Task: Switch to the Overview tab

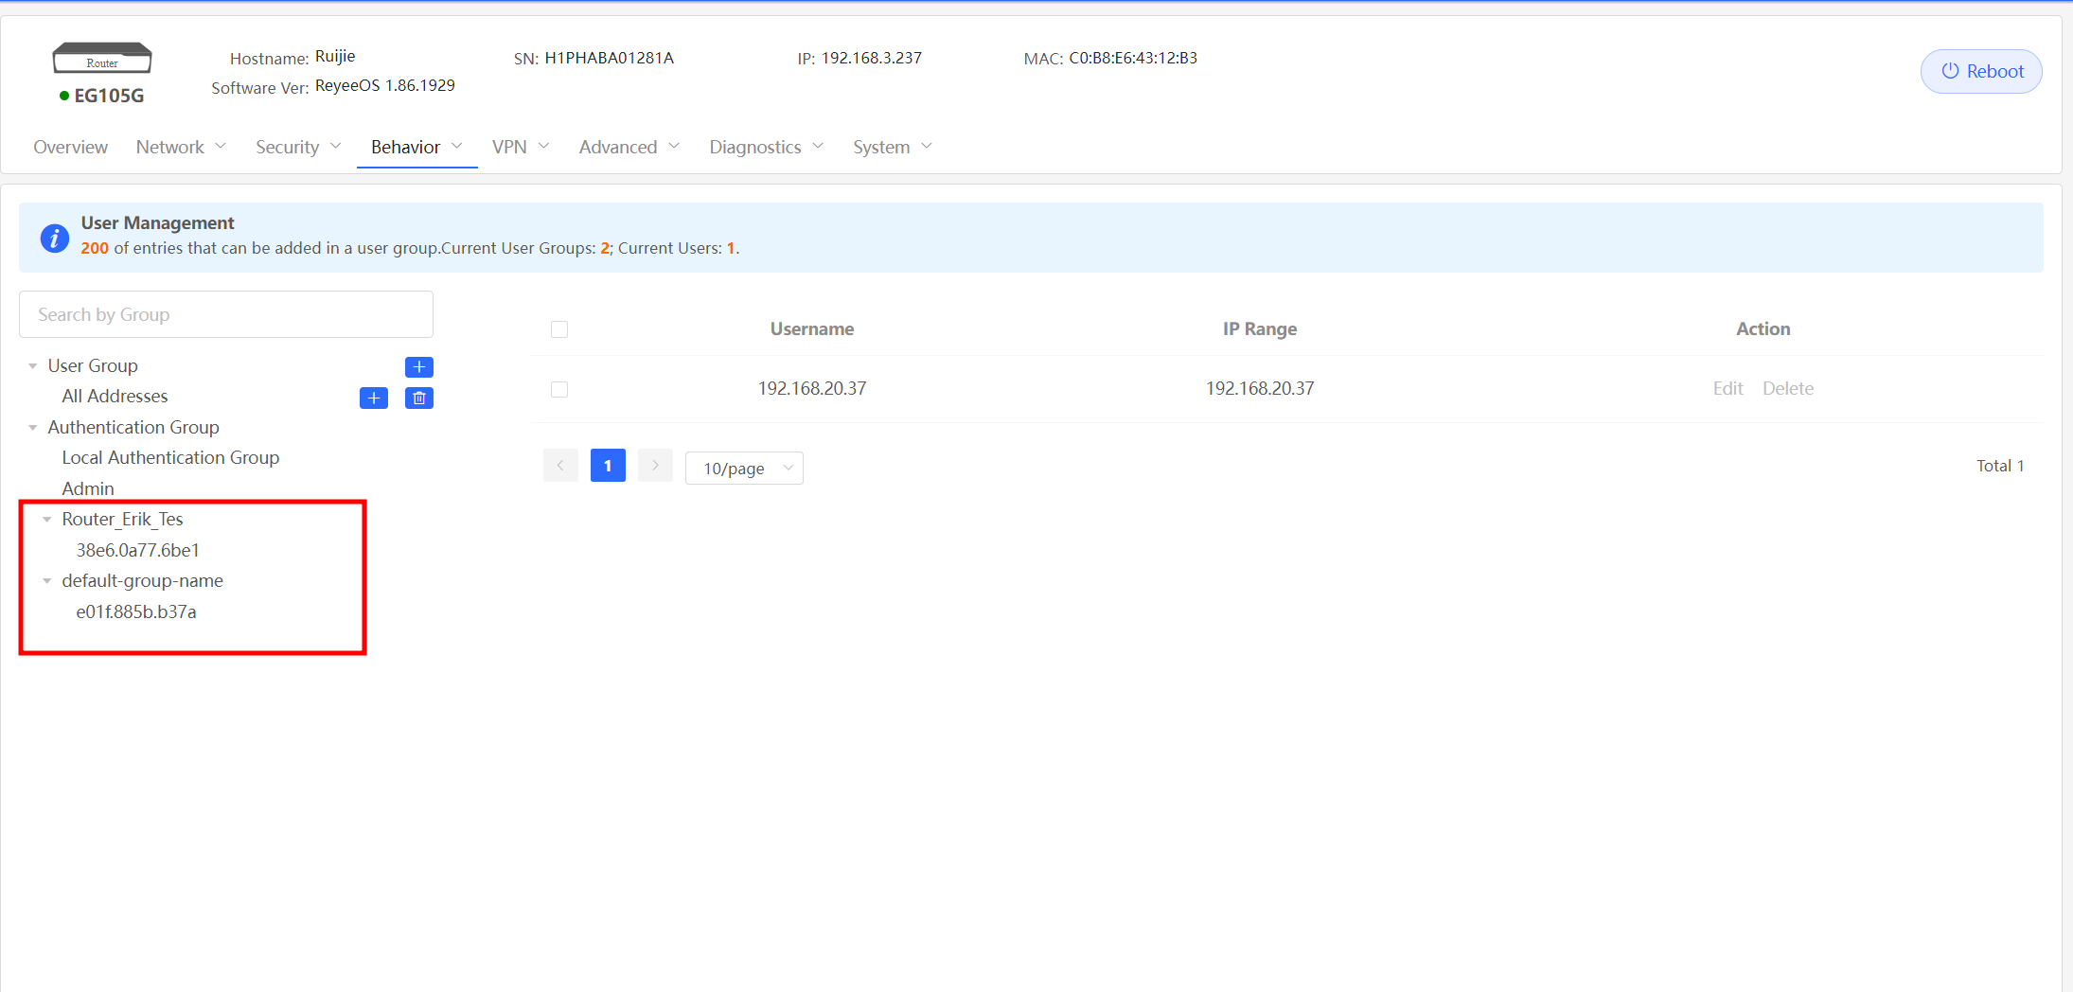Action: (x=70, y=147)
